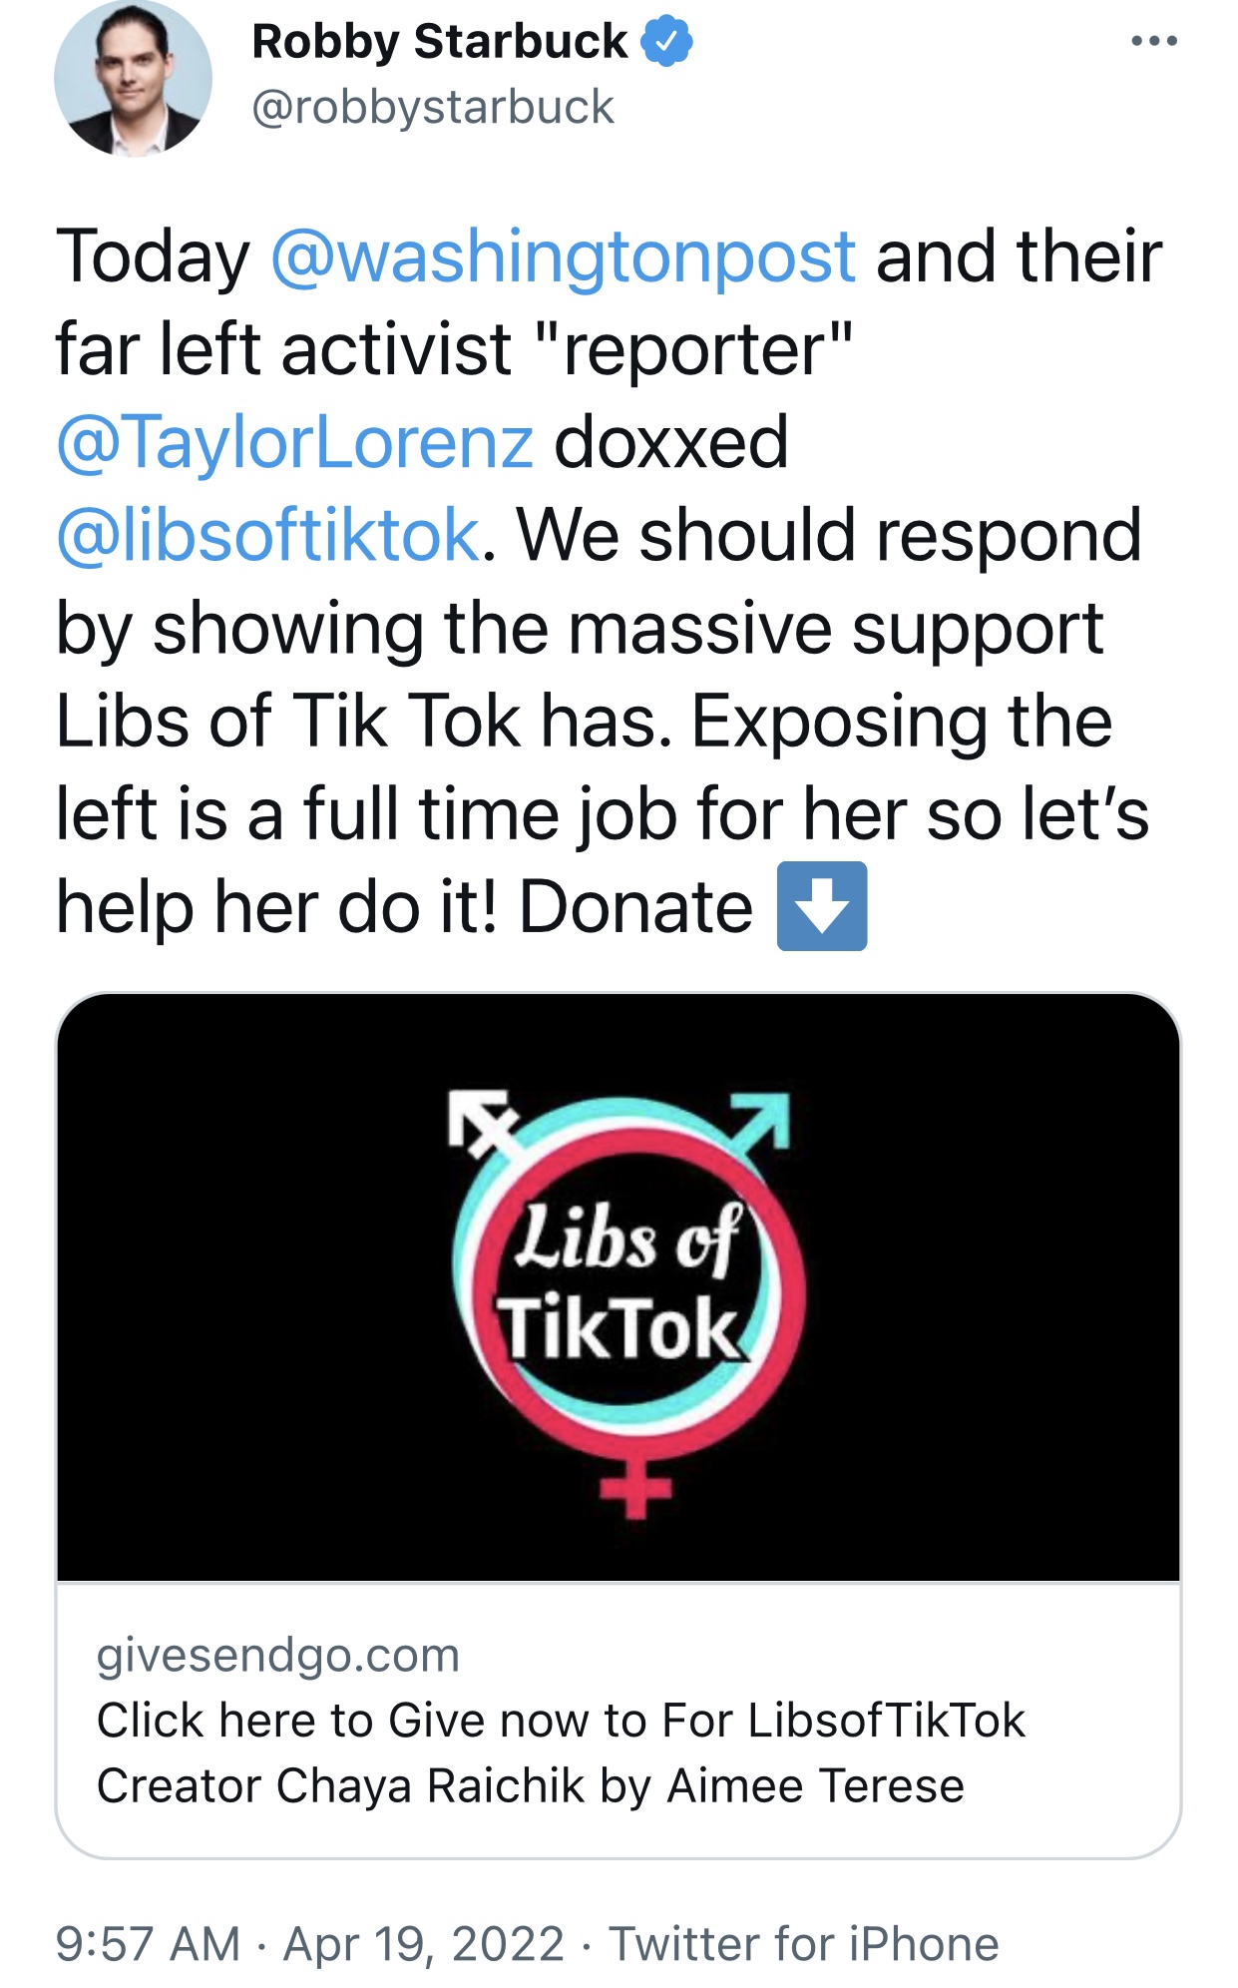Open the @robbystarbuck handle

tap(433, 107)
